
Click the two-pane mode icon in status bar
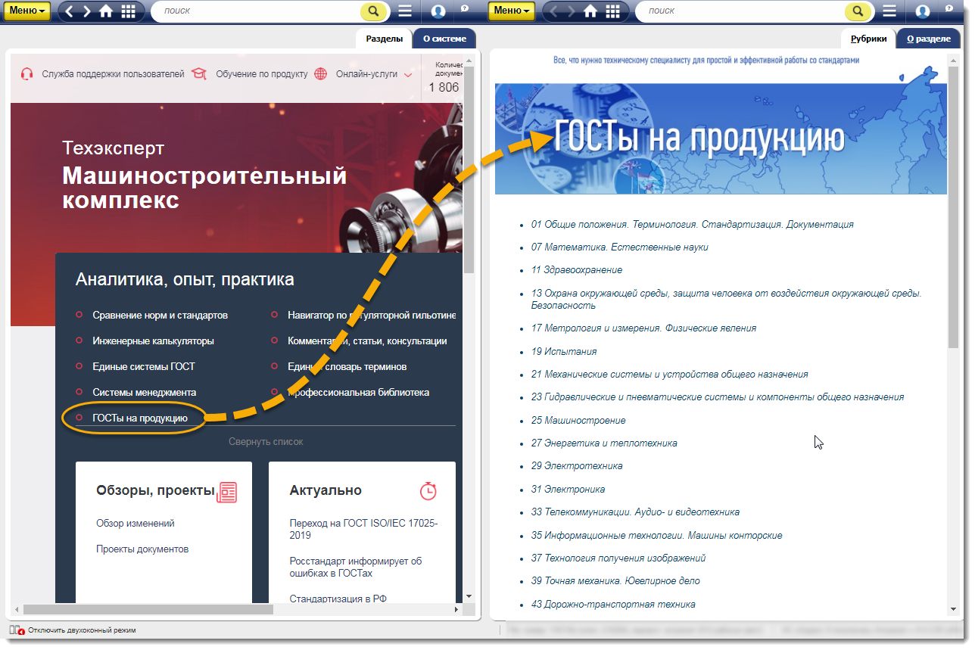point(17,630)
